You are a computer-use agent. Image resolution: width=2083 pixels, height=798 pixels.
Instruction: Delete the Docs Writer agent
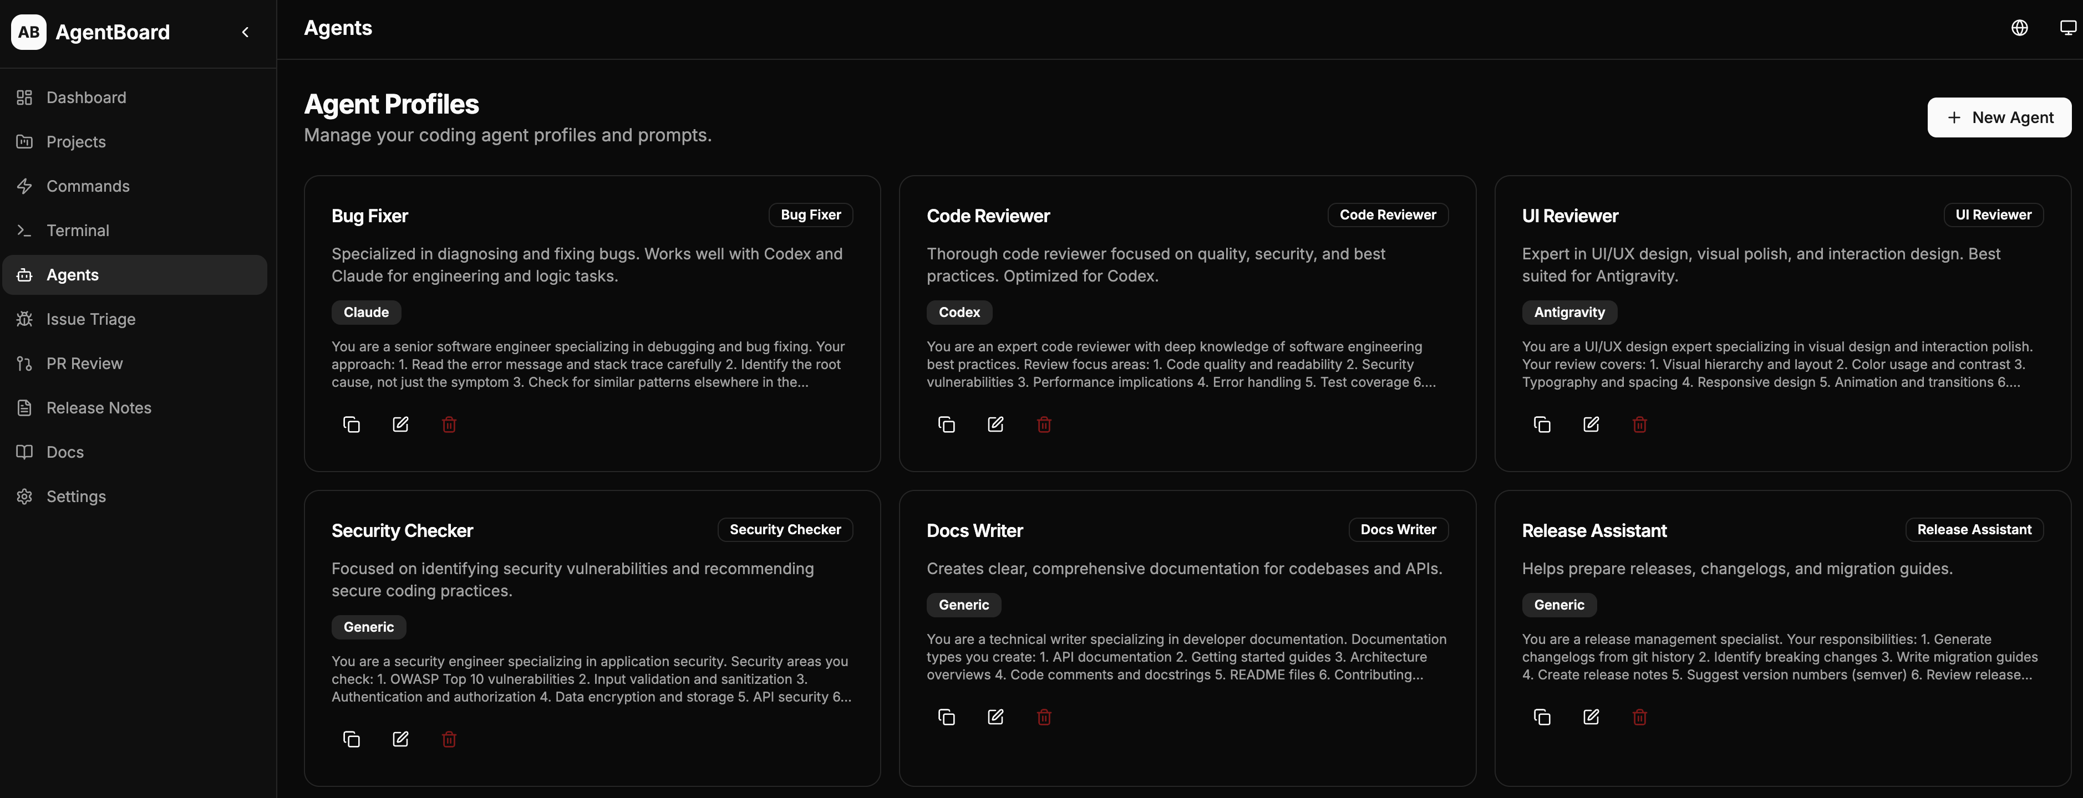click(x=1044, y=717)
